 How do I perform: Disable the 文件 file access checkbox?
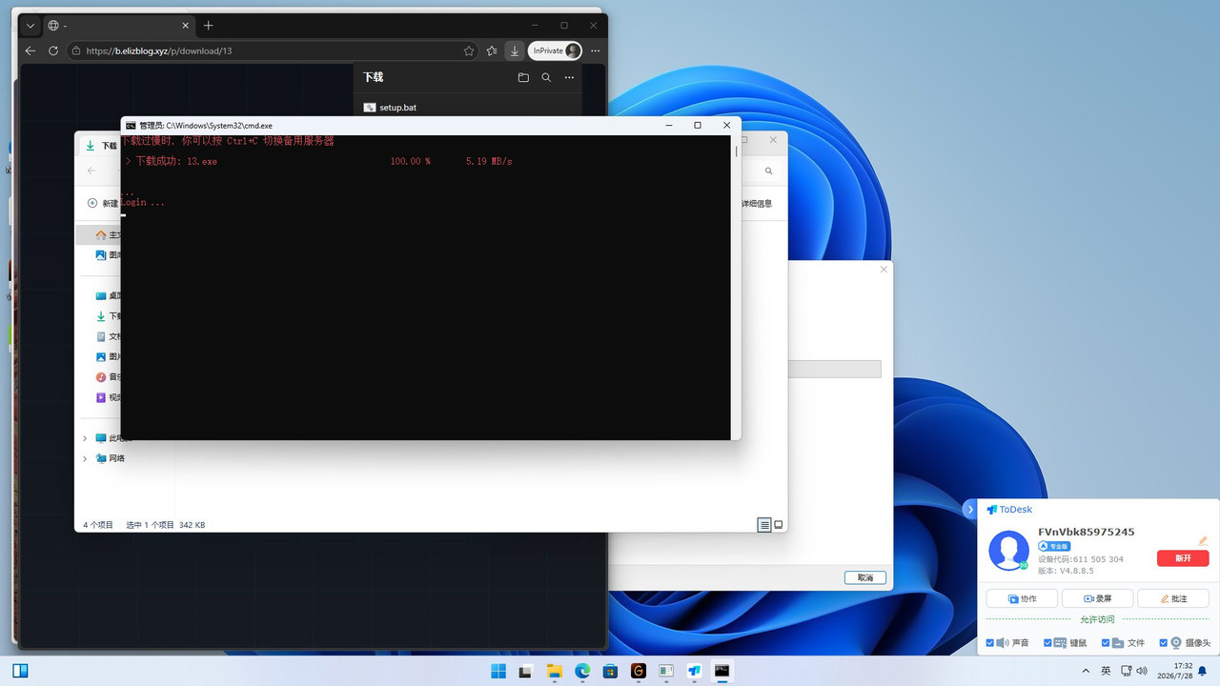1106,643
